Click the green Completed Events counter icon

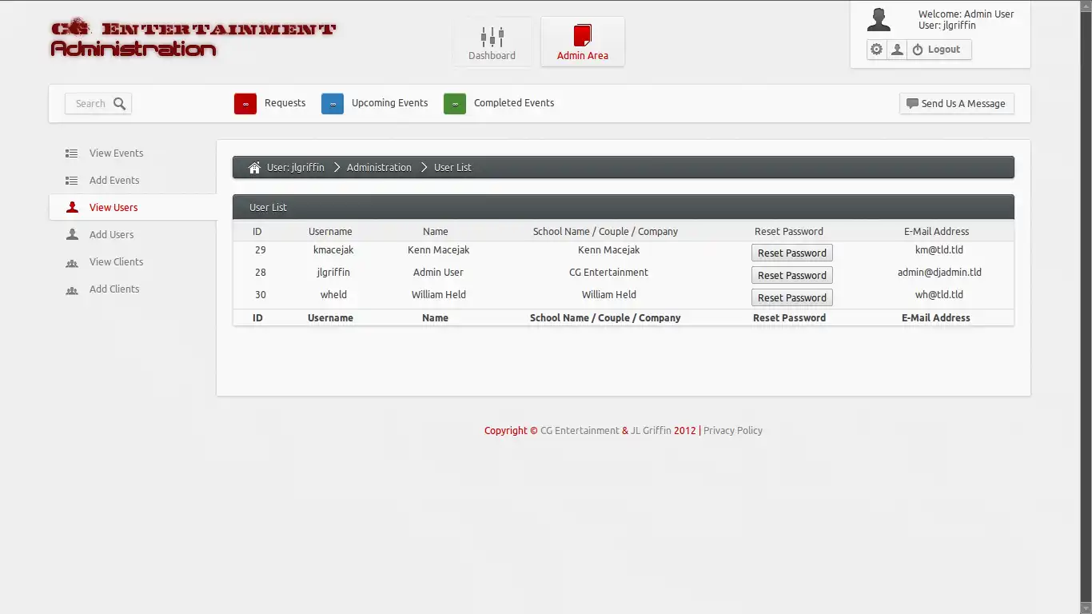coord(455,104)
